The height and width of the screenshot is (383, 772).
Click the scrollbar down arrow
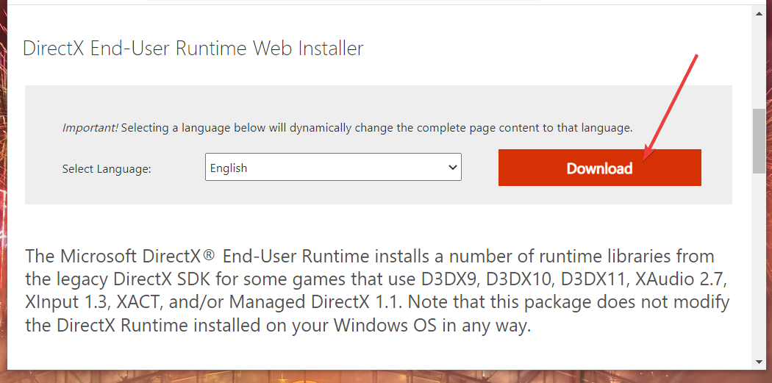[x=760, y=362]
